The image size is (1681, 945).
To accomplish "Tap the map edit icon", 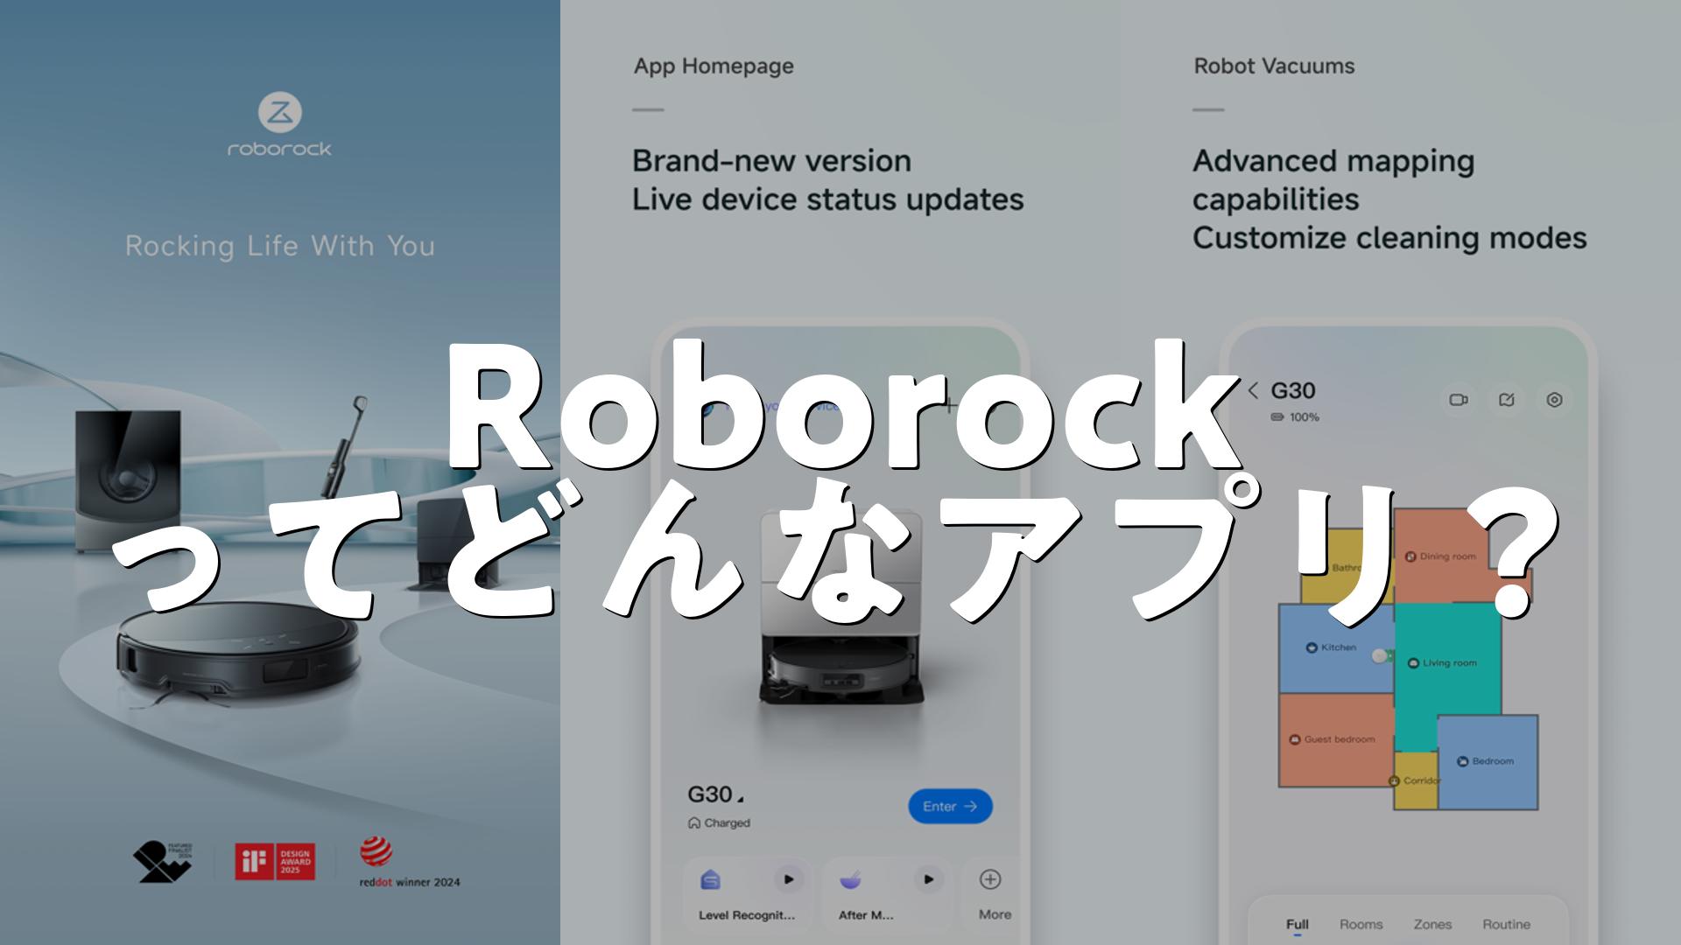I will (x=1506, y=400).
